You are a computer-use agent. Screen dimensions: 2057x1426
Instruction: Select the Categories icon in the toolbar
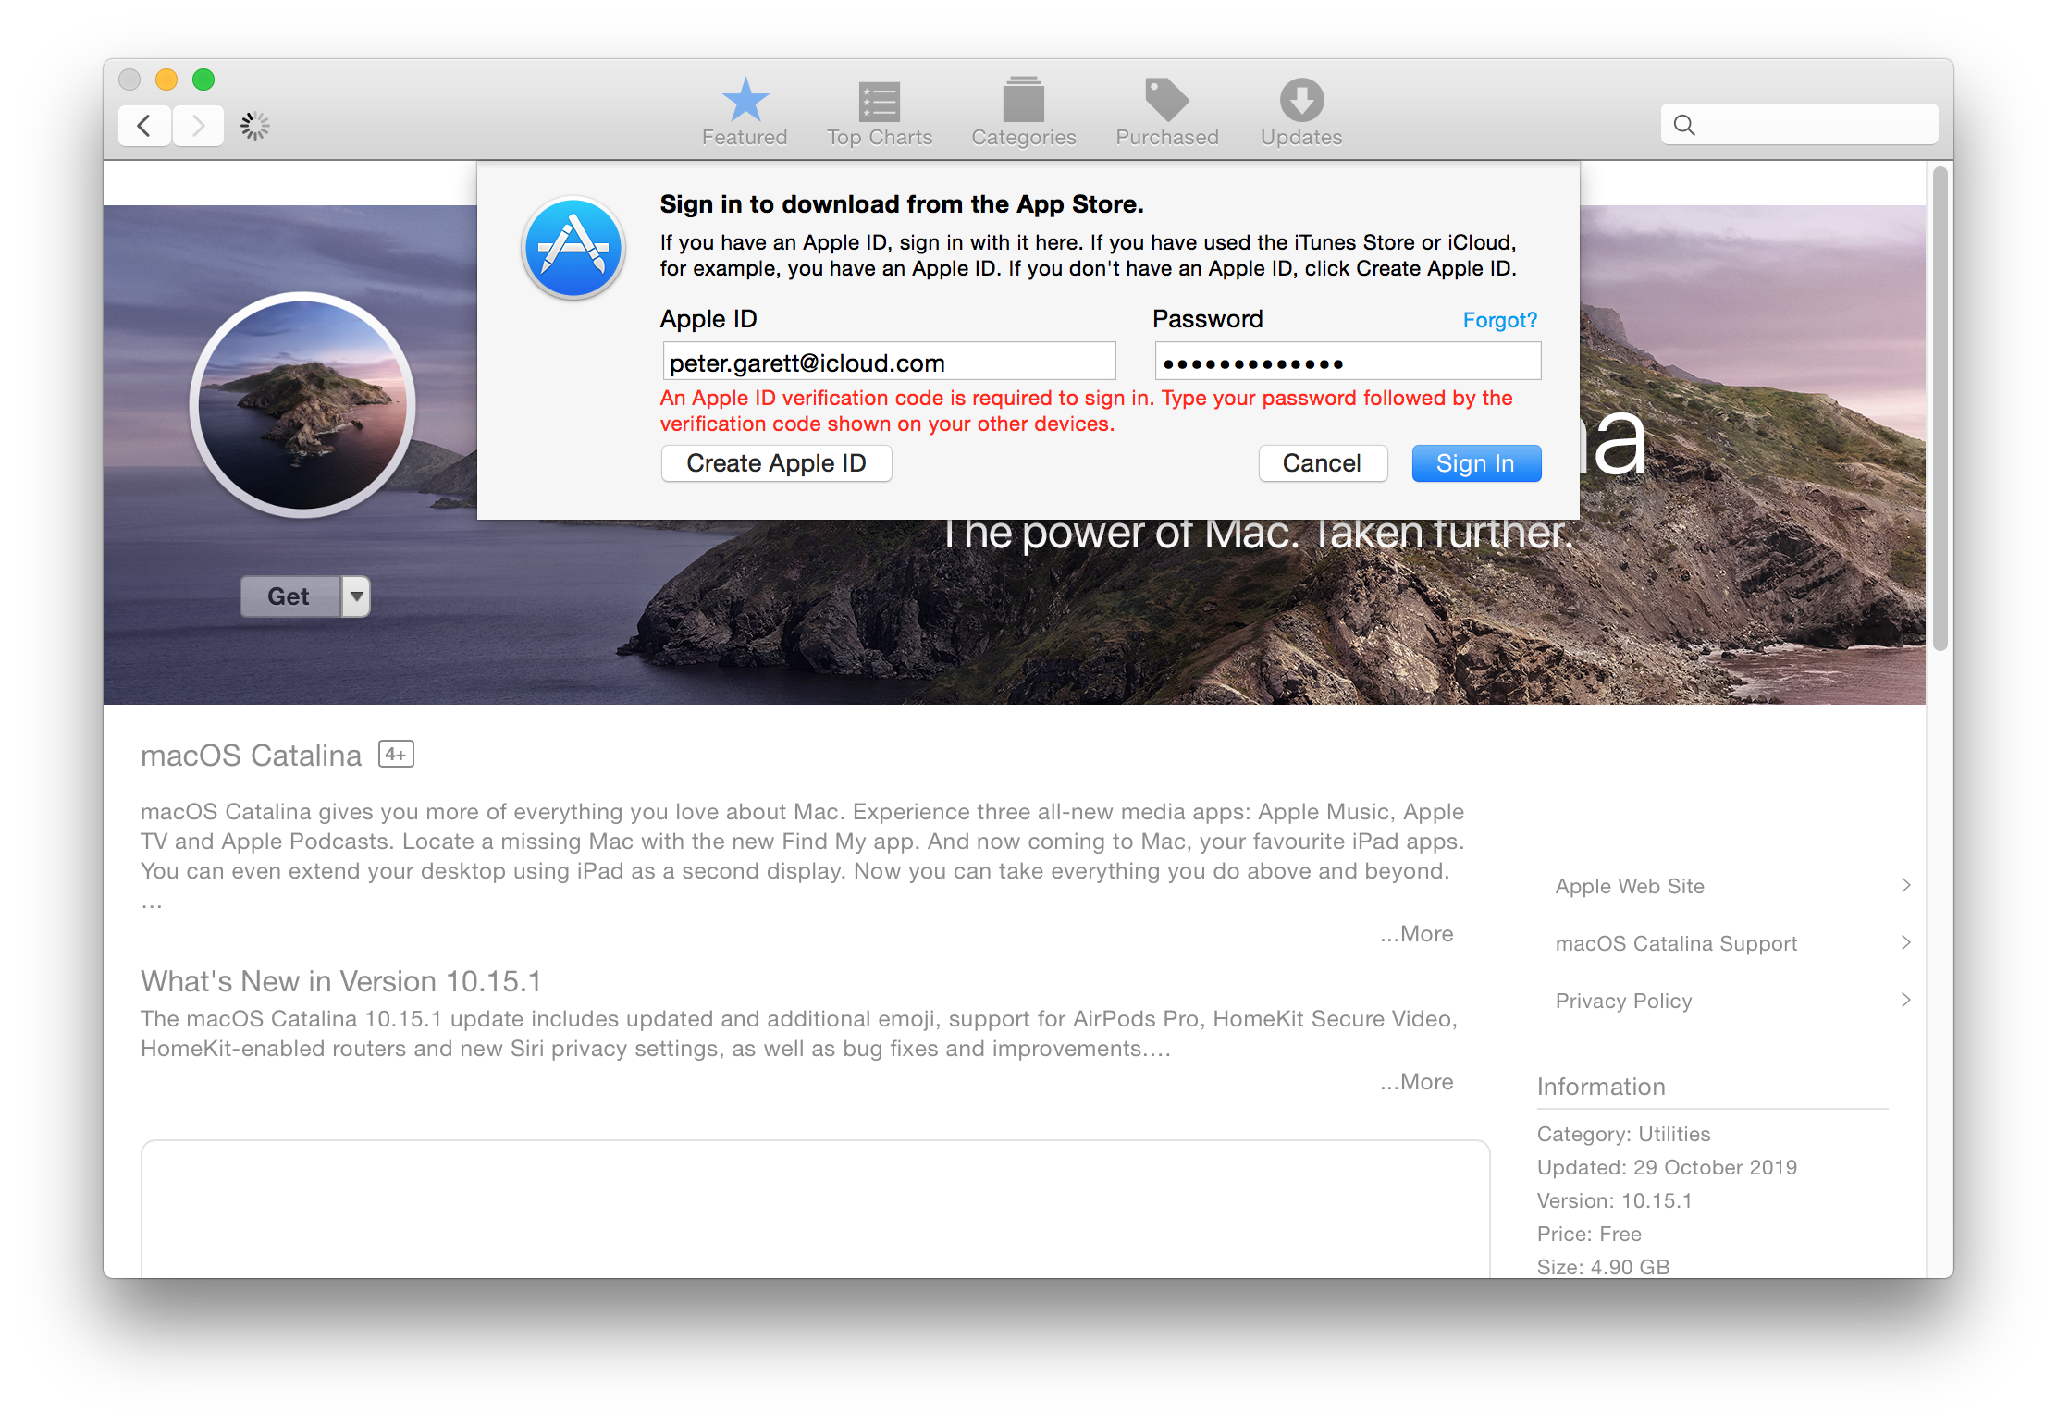coord(1023,102)
